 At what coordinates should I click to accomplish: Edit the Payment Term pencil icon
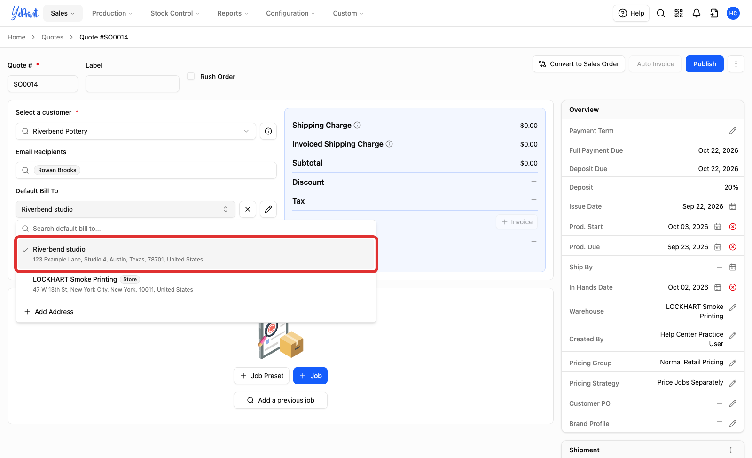(733, 131)
